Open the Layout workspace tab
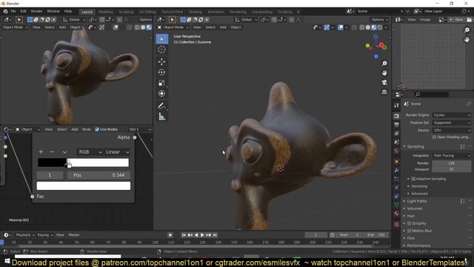Screen dimensions: 474x267 [87, 12]
